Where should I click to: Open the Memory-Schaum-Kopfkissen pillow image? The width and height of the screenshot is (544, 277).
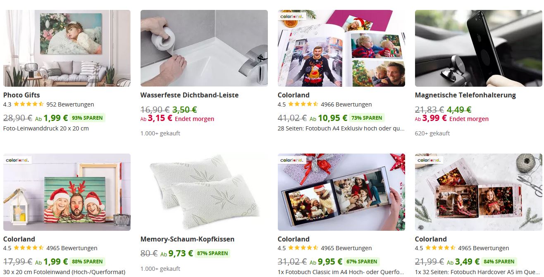point(204,192)
